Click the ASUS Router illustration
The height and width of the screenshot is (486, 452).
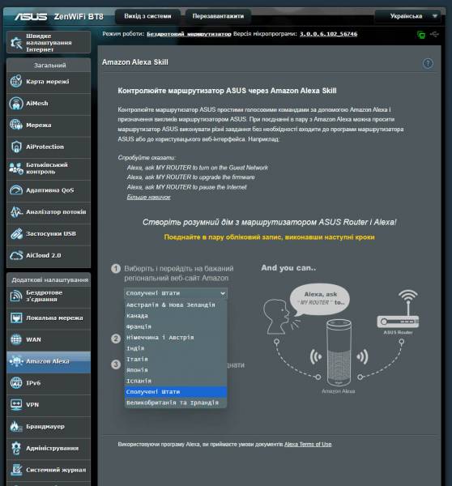pyautogui.click(x=398, y=309)
